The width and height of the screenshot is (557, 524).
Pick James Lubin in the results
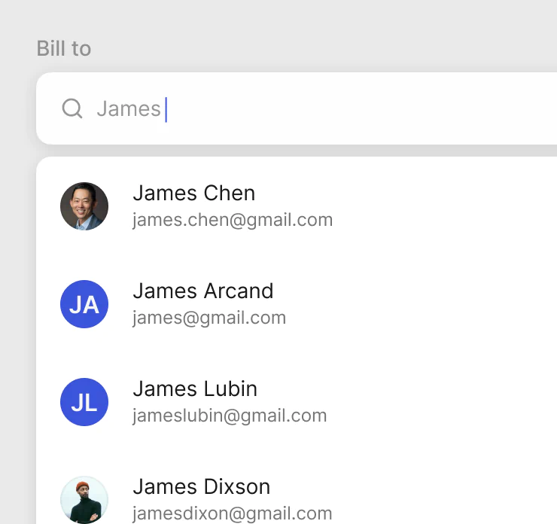coord(195,389)
